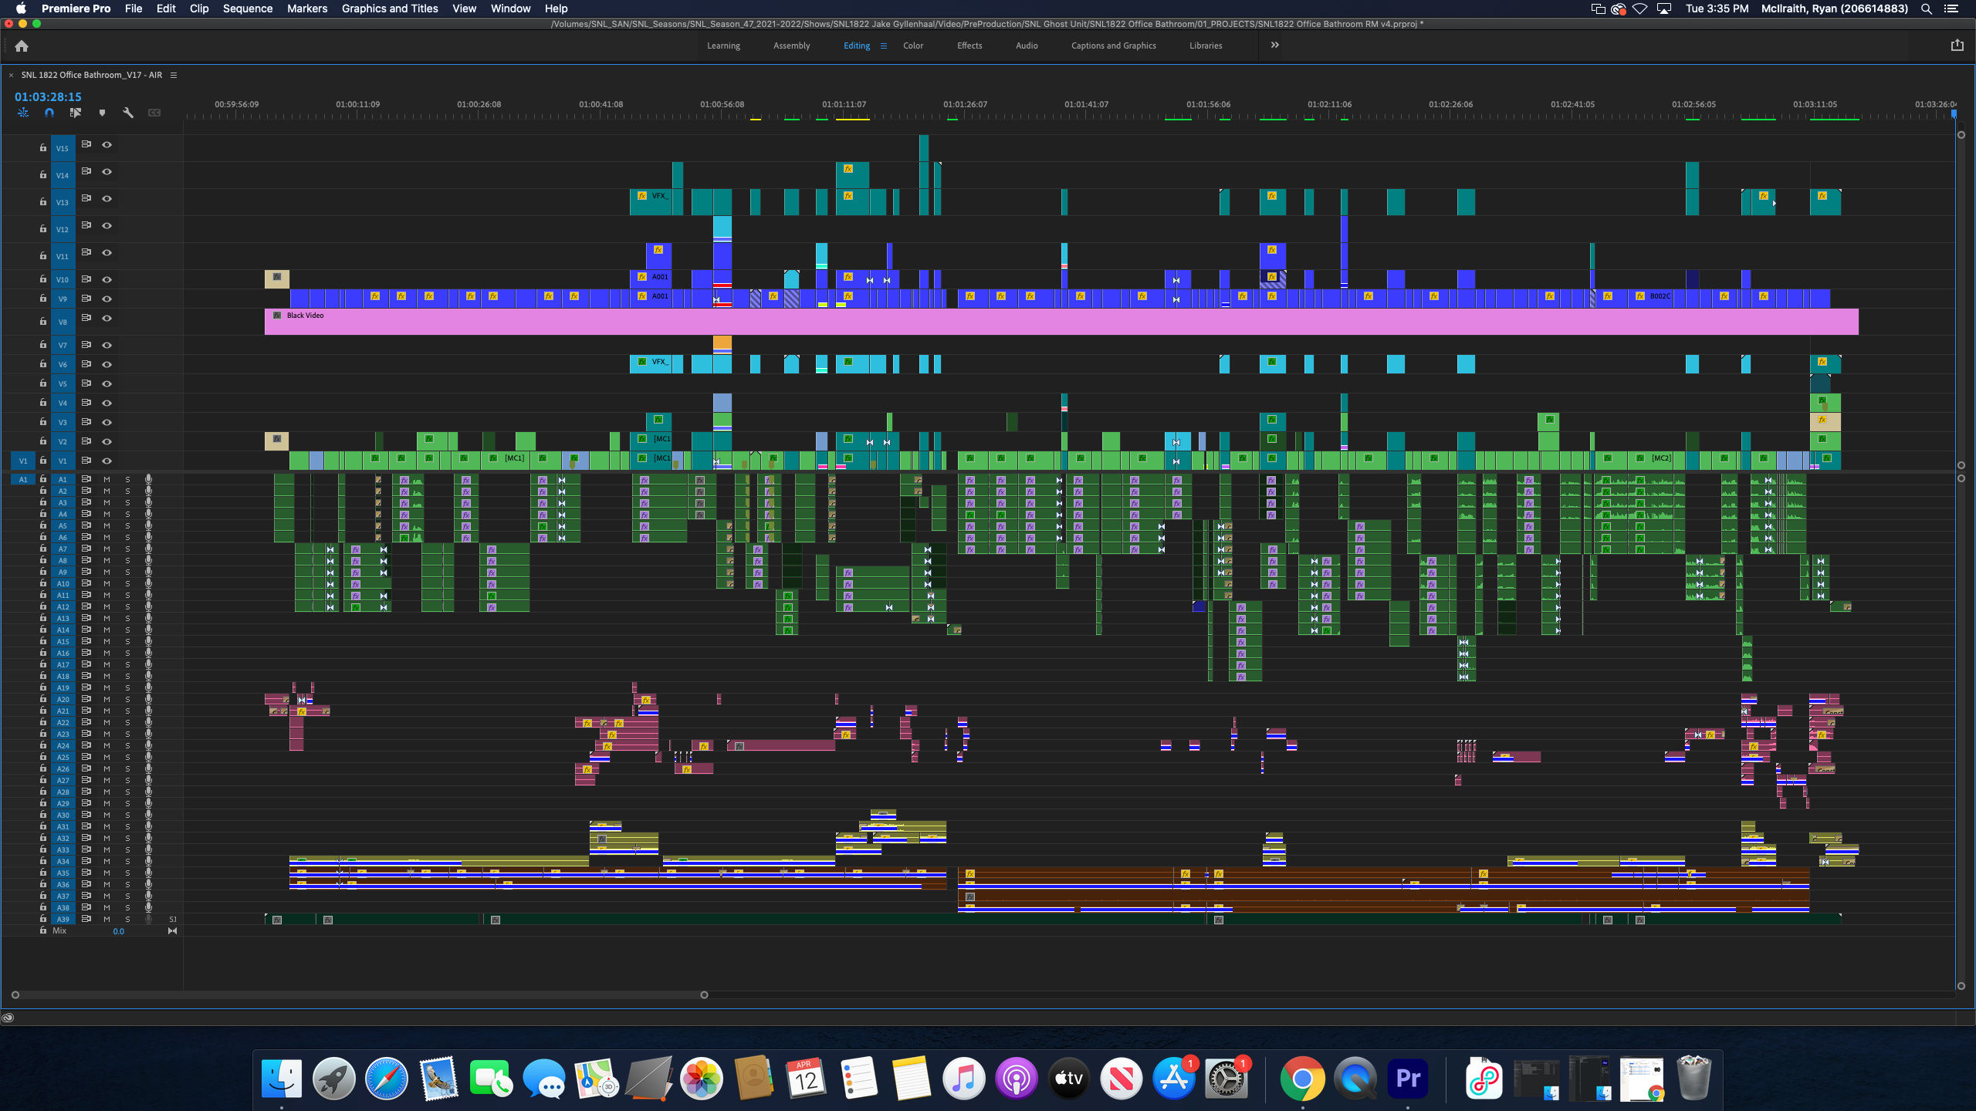The width and height of the screenshot is (1976, 1111).
Task: Switch to Learning workspace
Action: [x=723, y=46]
